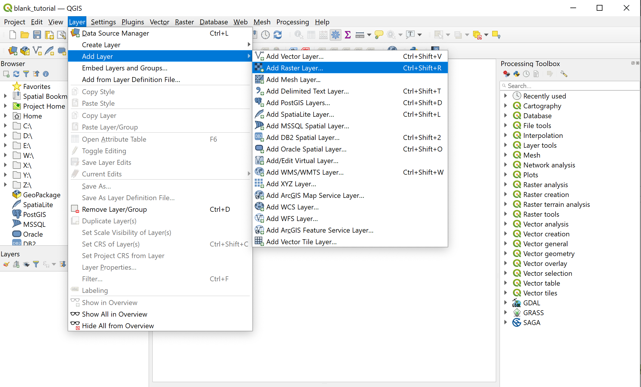Image resolution: width=641 pixels, height=387 pixels.
Task: Open the Raster menu
Action: pos(184,22)
